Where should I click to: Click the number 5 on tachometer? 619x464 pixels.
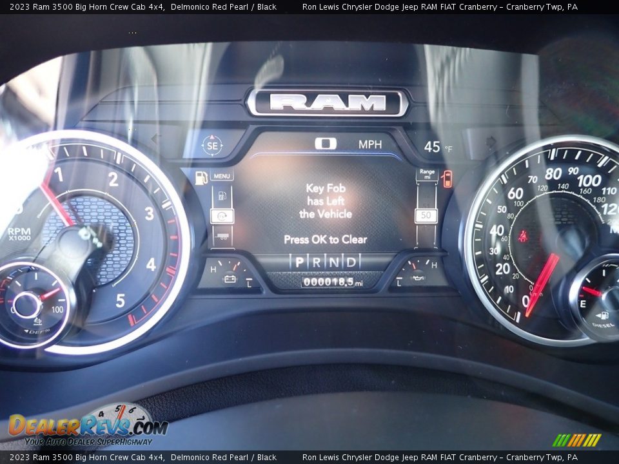click(x=121, y=301)
